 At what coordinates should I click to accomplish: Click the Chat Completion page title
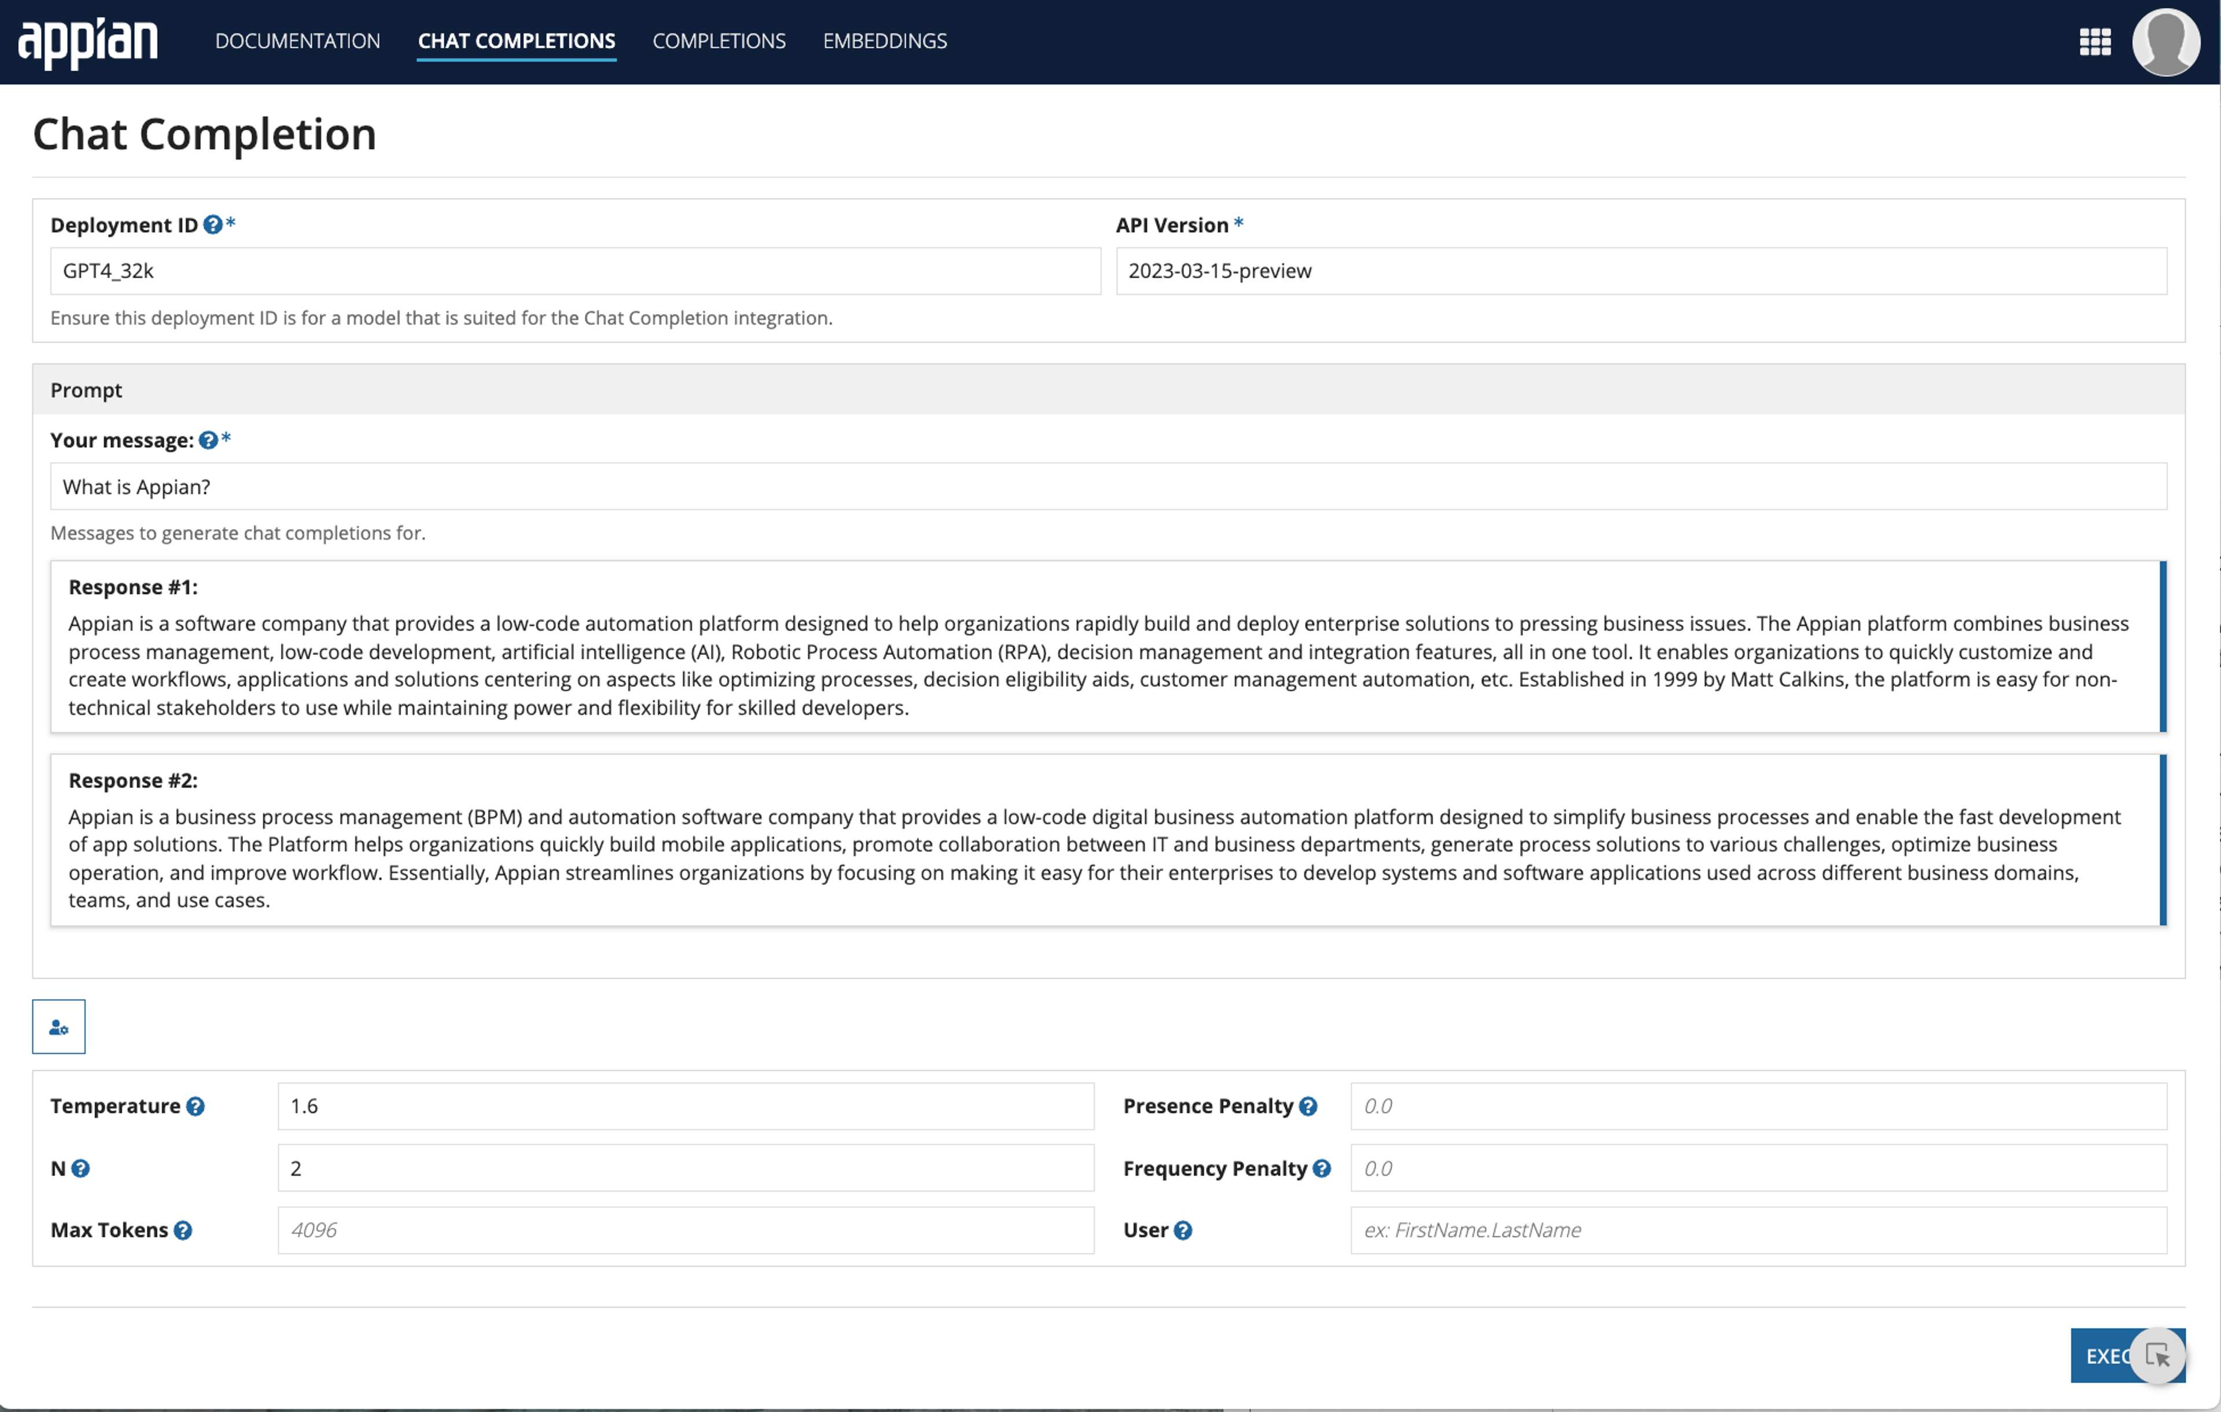(x=205, y=135)
